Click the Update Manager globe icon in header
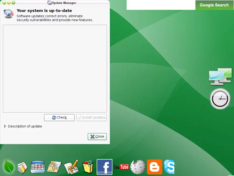Image resolution: width=234 pixels, height=176 pixels. (8, 14)
